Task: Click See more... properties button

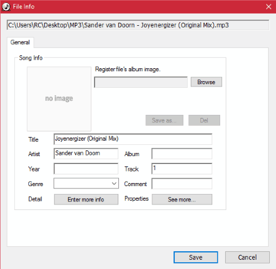Action: point(182,200)
